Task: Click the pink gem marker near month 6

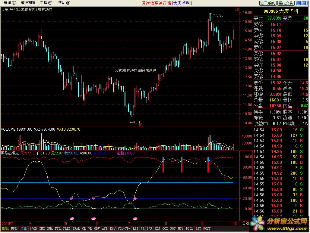Action: click(x=93, y=219)
